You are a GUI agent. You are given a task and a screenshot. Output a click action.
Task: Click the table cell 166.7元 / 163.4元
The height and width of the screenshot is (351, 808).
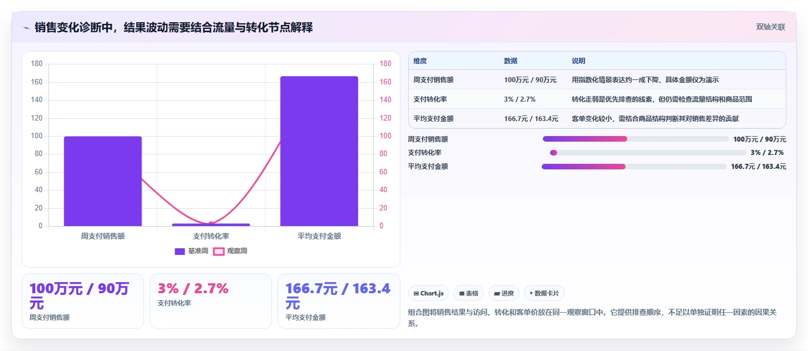(x=531, y=119)
